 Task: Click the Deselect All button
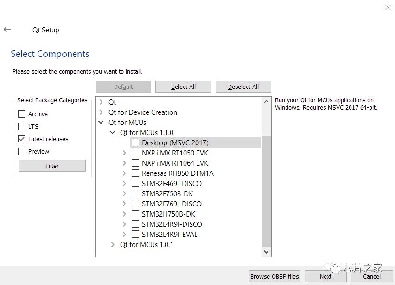pyautogui.click(x=243, y=87)
